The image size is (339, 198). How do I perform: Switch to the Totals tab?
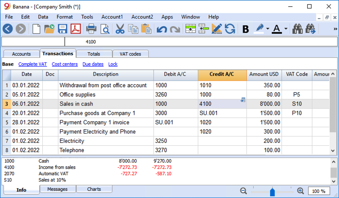[x=94, y=54]
